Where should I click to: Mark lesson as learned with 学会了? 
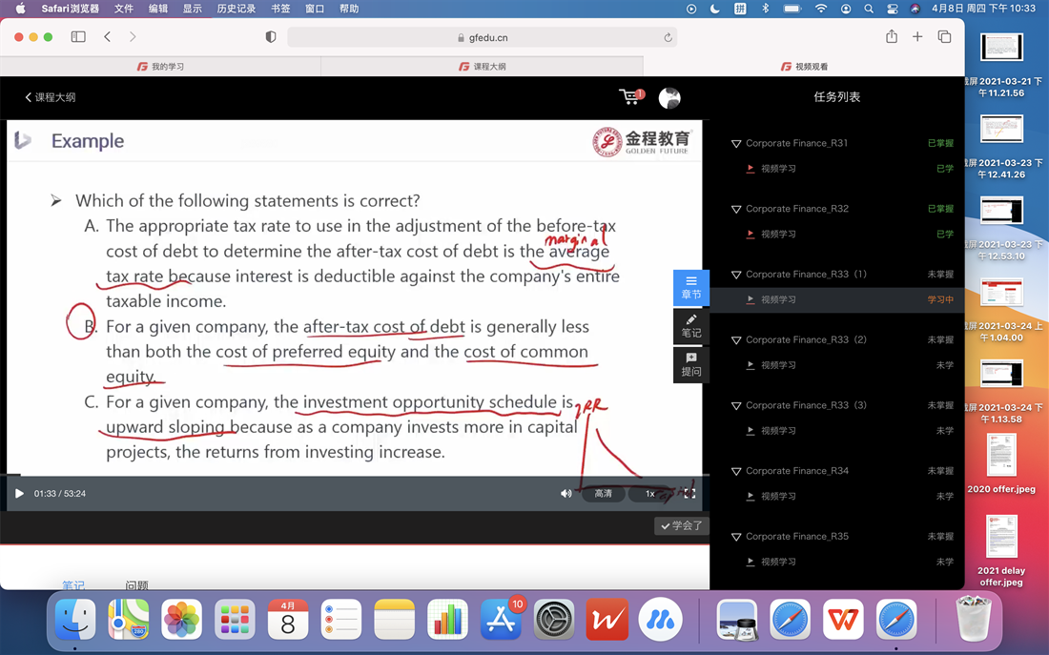pyautogui.click(x=681, y=526)
